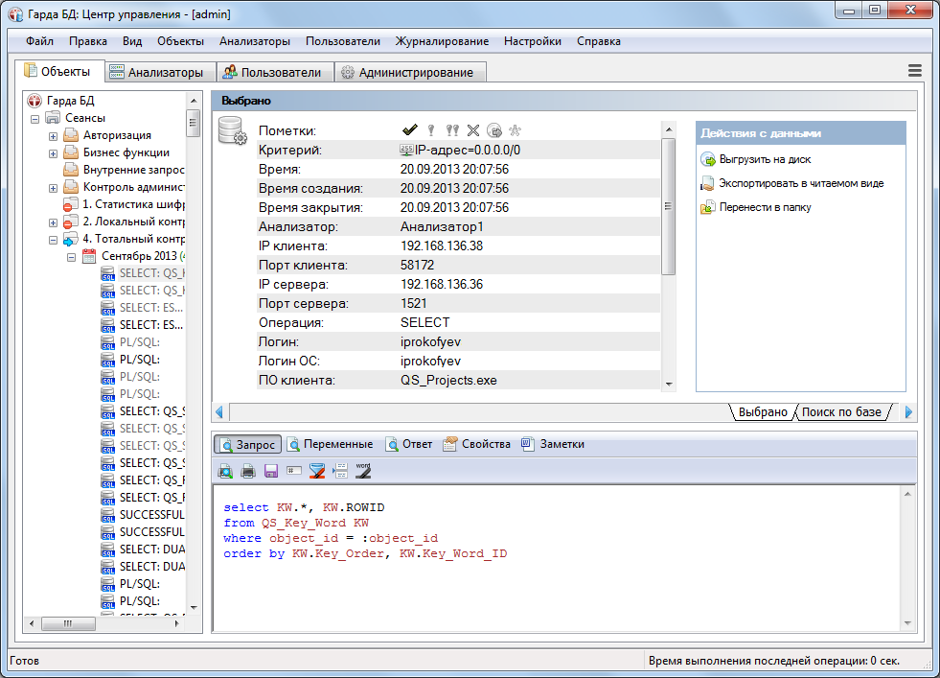Click Экспортировать в читаемом виде link
Screen dimensions: 940x678
(800, 183)
